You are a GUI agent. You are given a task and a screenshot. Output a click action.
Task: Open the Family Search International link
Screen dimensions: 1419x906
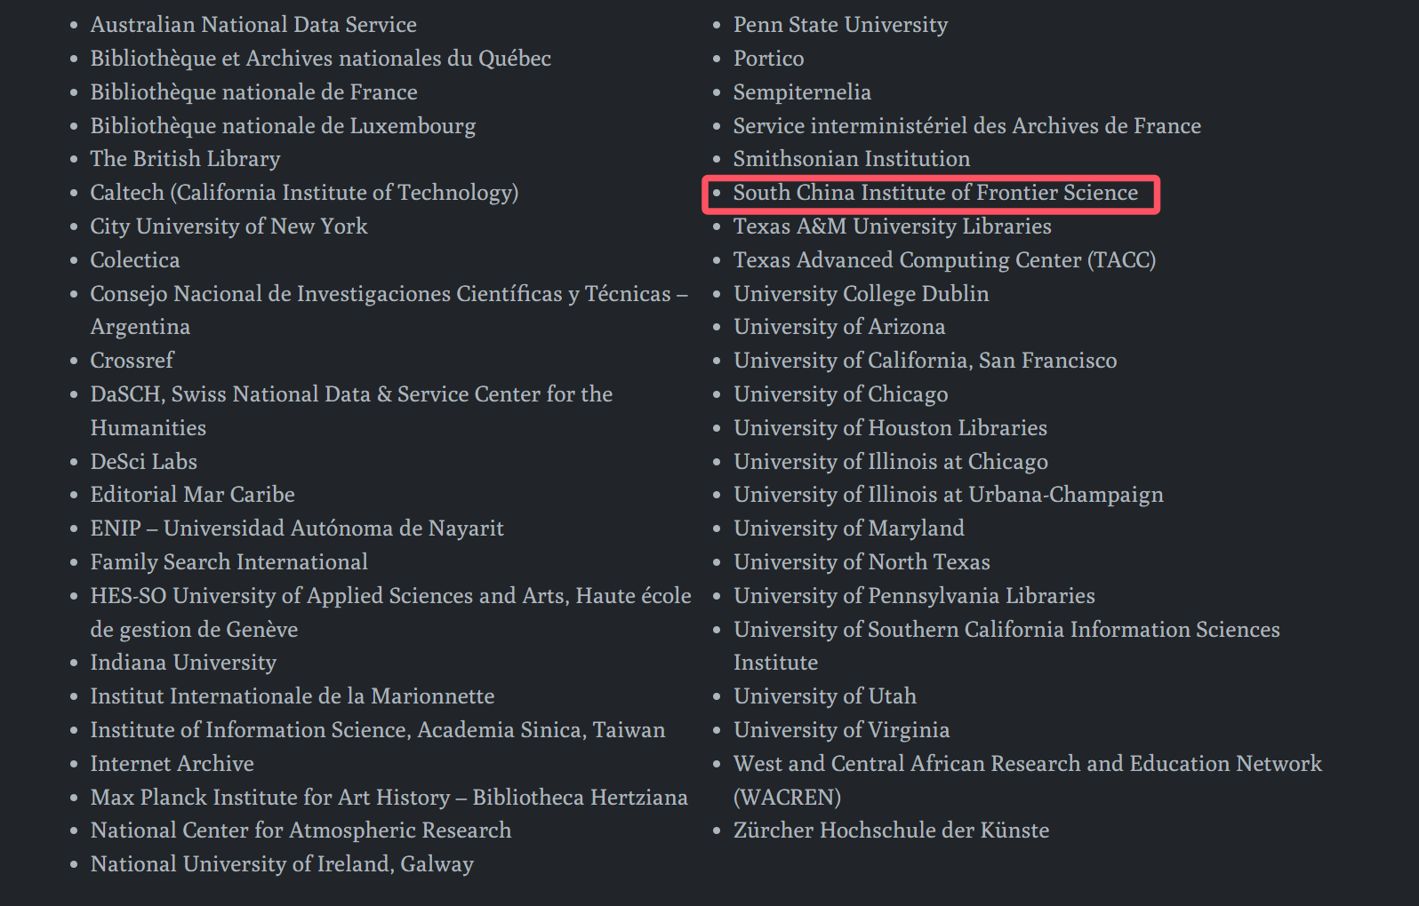[x=228, y=562]
